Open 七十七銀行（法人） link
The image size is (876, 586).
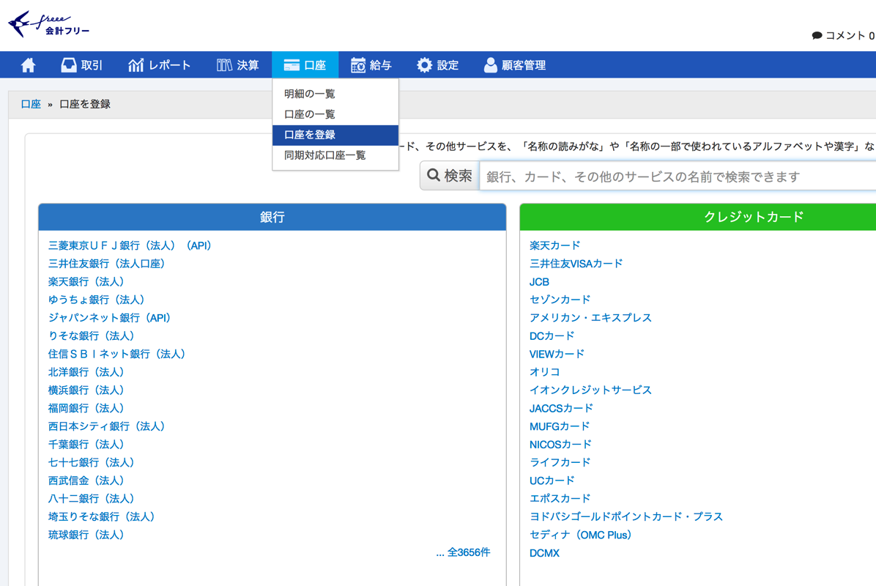(x=91, y=462)
